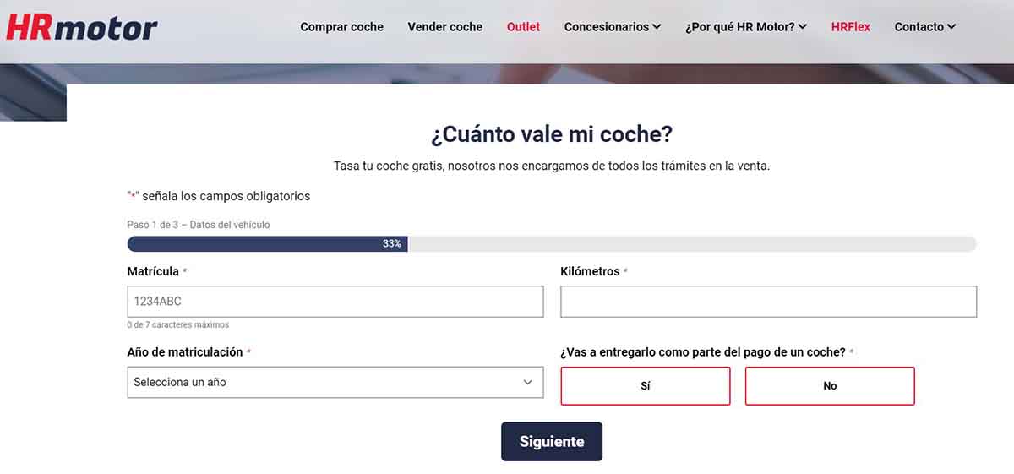Screen dimensions: 1014x474
Task: Click the Concesionarios chevron arrow
Action: tap(657, 27)
